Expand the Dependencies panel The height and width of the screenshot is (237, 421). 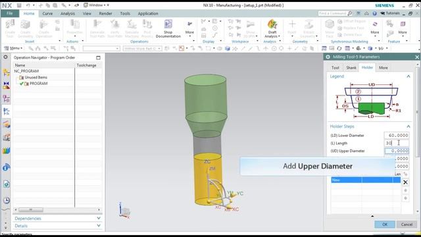click(x=99, y=218)
